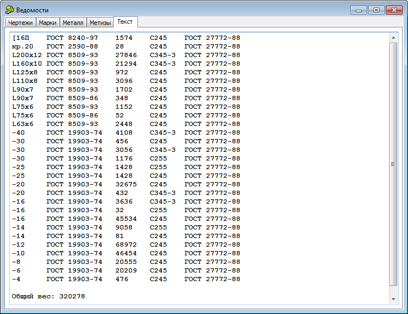Viewport: 408px width, 314px height.
Task: Click 'ГОСТ 8240-97' in the first row
Action: click(x=72, y=38)
